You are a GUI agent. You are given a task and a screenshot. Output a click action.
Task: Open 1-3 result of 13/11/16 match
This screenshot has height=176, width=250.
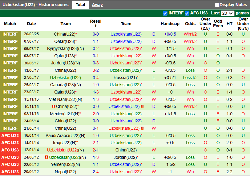pos(96,99)
